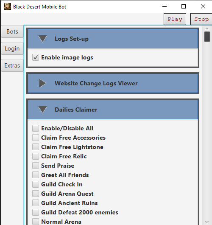Tick the Enable/Disable All checkbox
Screen dimensions: 212x225
click(36, 128)
